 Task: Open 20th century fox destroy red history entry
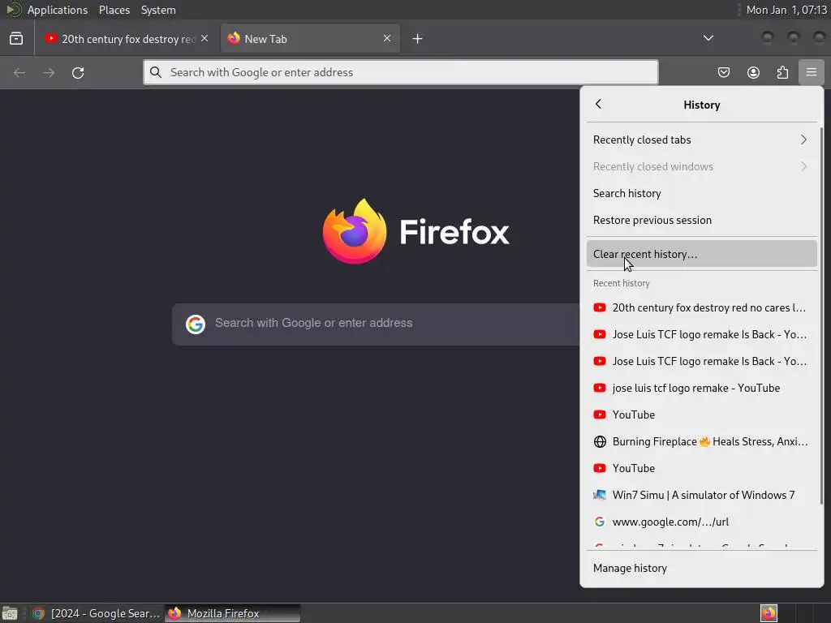(x=702, y=307)
